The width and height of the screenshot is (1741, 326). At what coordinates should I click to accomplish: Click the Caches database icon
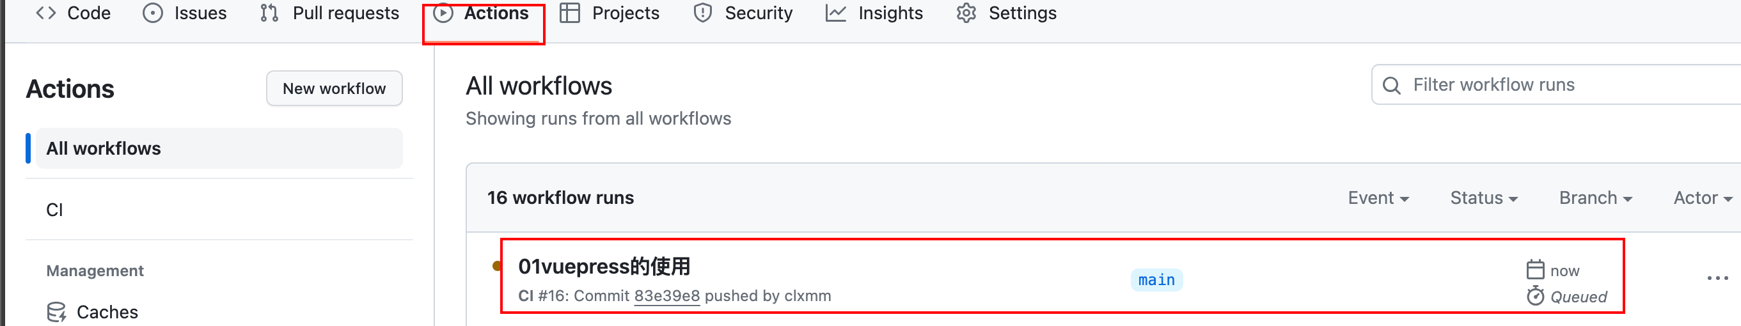(x=57, y=312)
